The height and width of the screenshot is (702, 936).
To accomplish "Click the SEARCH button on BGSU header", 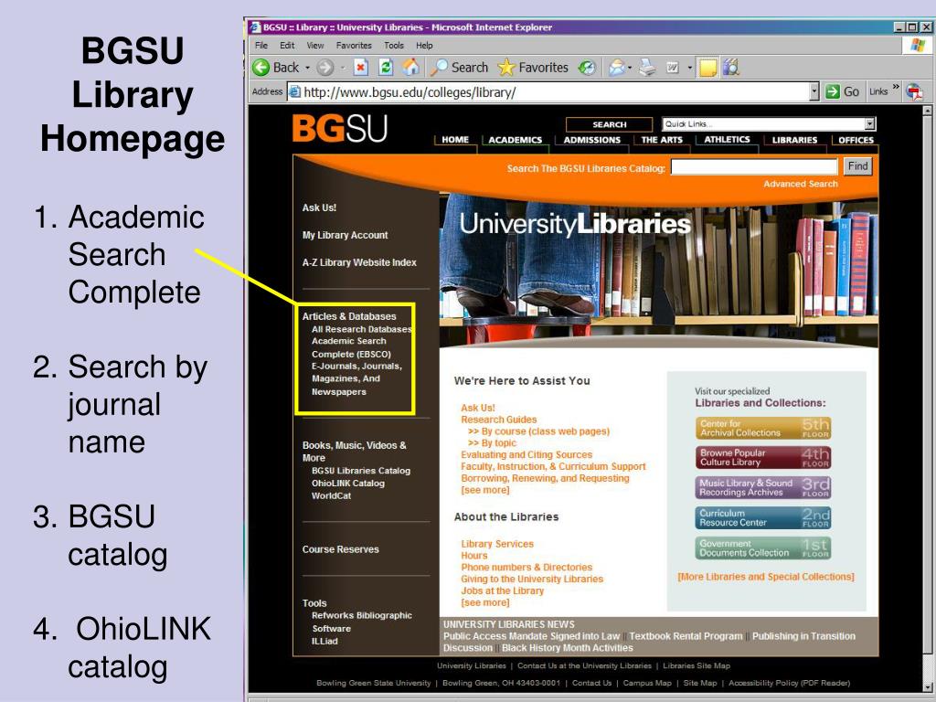I will pos(609,124).
